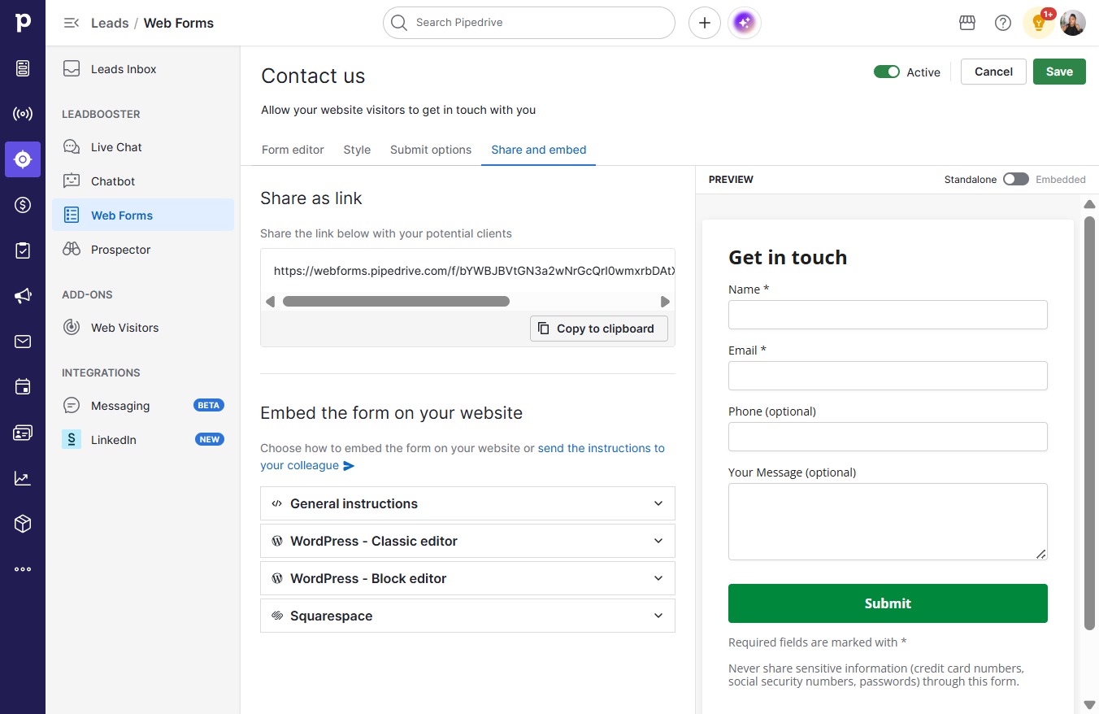Click the link box horizontal scrollbar thumb
This screenshot has height=714, width=1099.
tap(396, 302)
